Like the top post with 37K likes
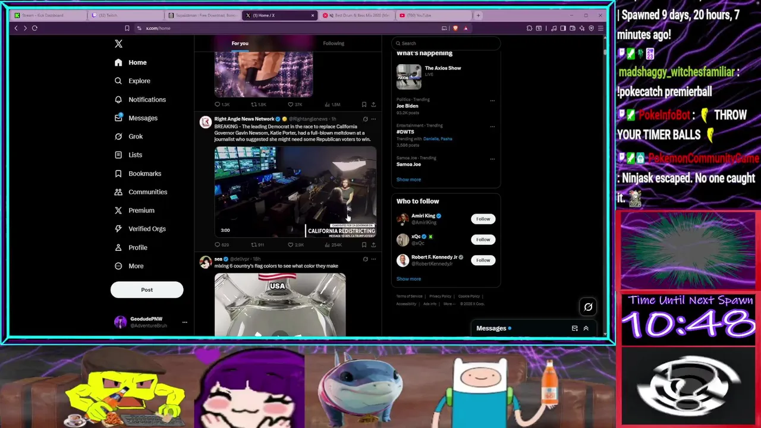761x428 pixels. (x=295, y=105)
